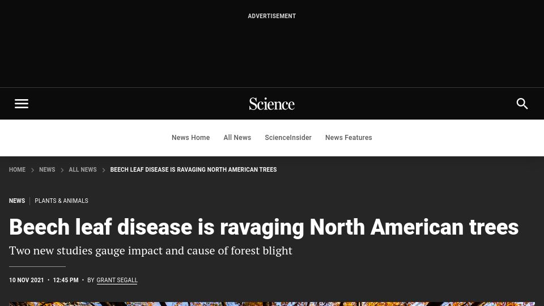Go to News Home tab
The width and height of the screenshot is (544, 306).
coord(190,137)
